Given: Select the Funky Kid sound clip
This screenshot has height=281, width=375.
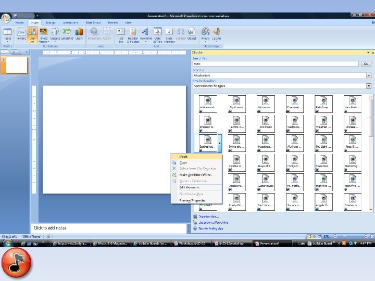Looking at the screenshot, I should click(237, 202).
